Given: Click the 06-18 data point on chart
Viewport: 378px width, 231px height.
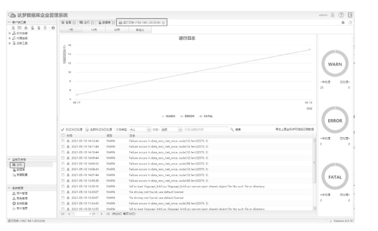Looking at the screenshot, I should 310,50.
